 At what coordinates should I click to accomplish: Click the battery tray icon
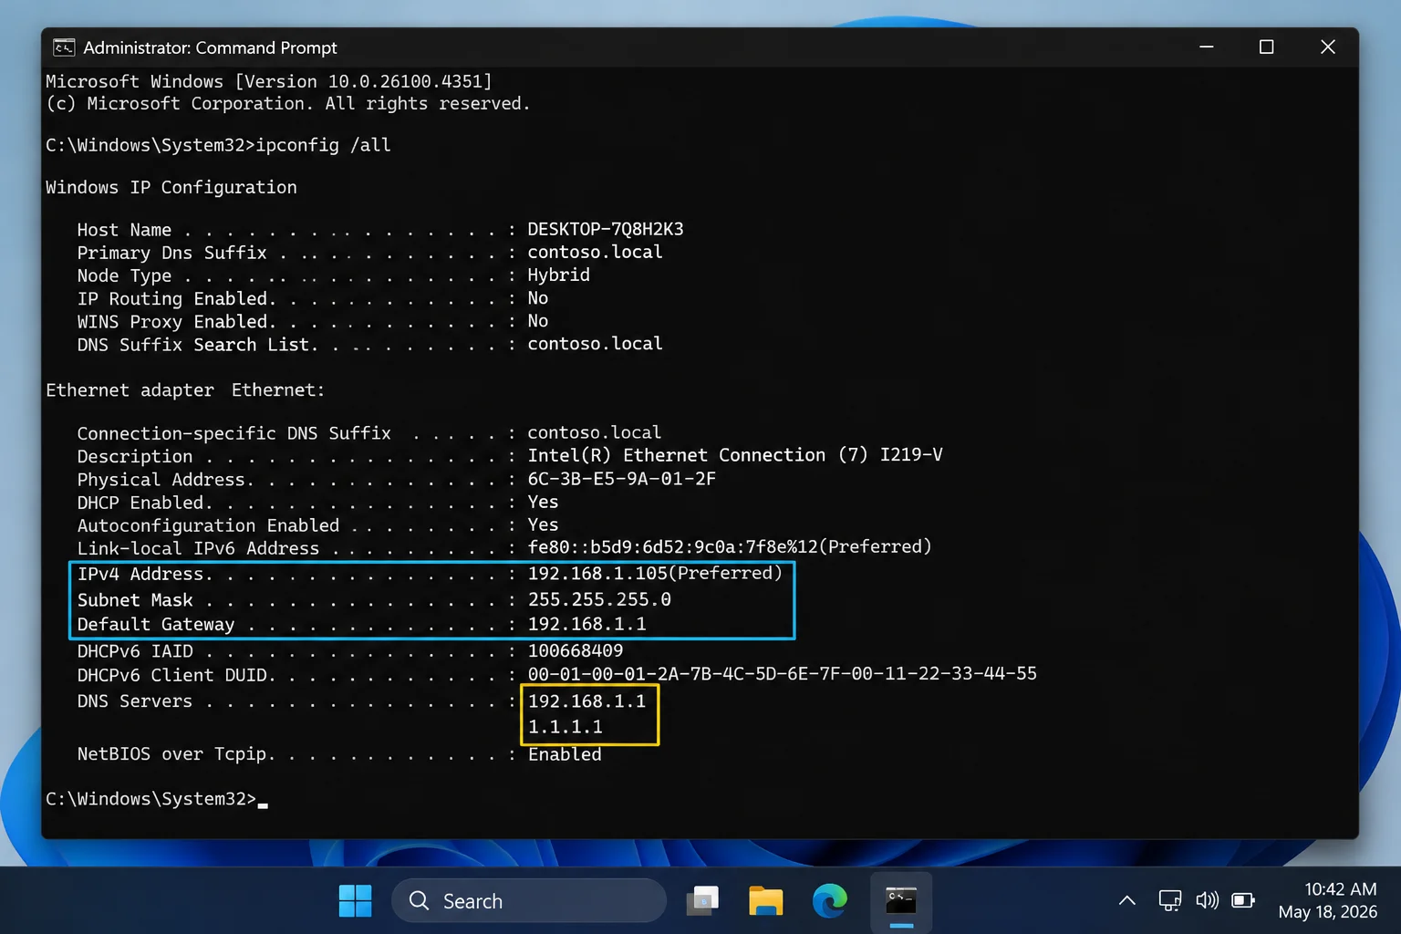pos(1243,901)
